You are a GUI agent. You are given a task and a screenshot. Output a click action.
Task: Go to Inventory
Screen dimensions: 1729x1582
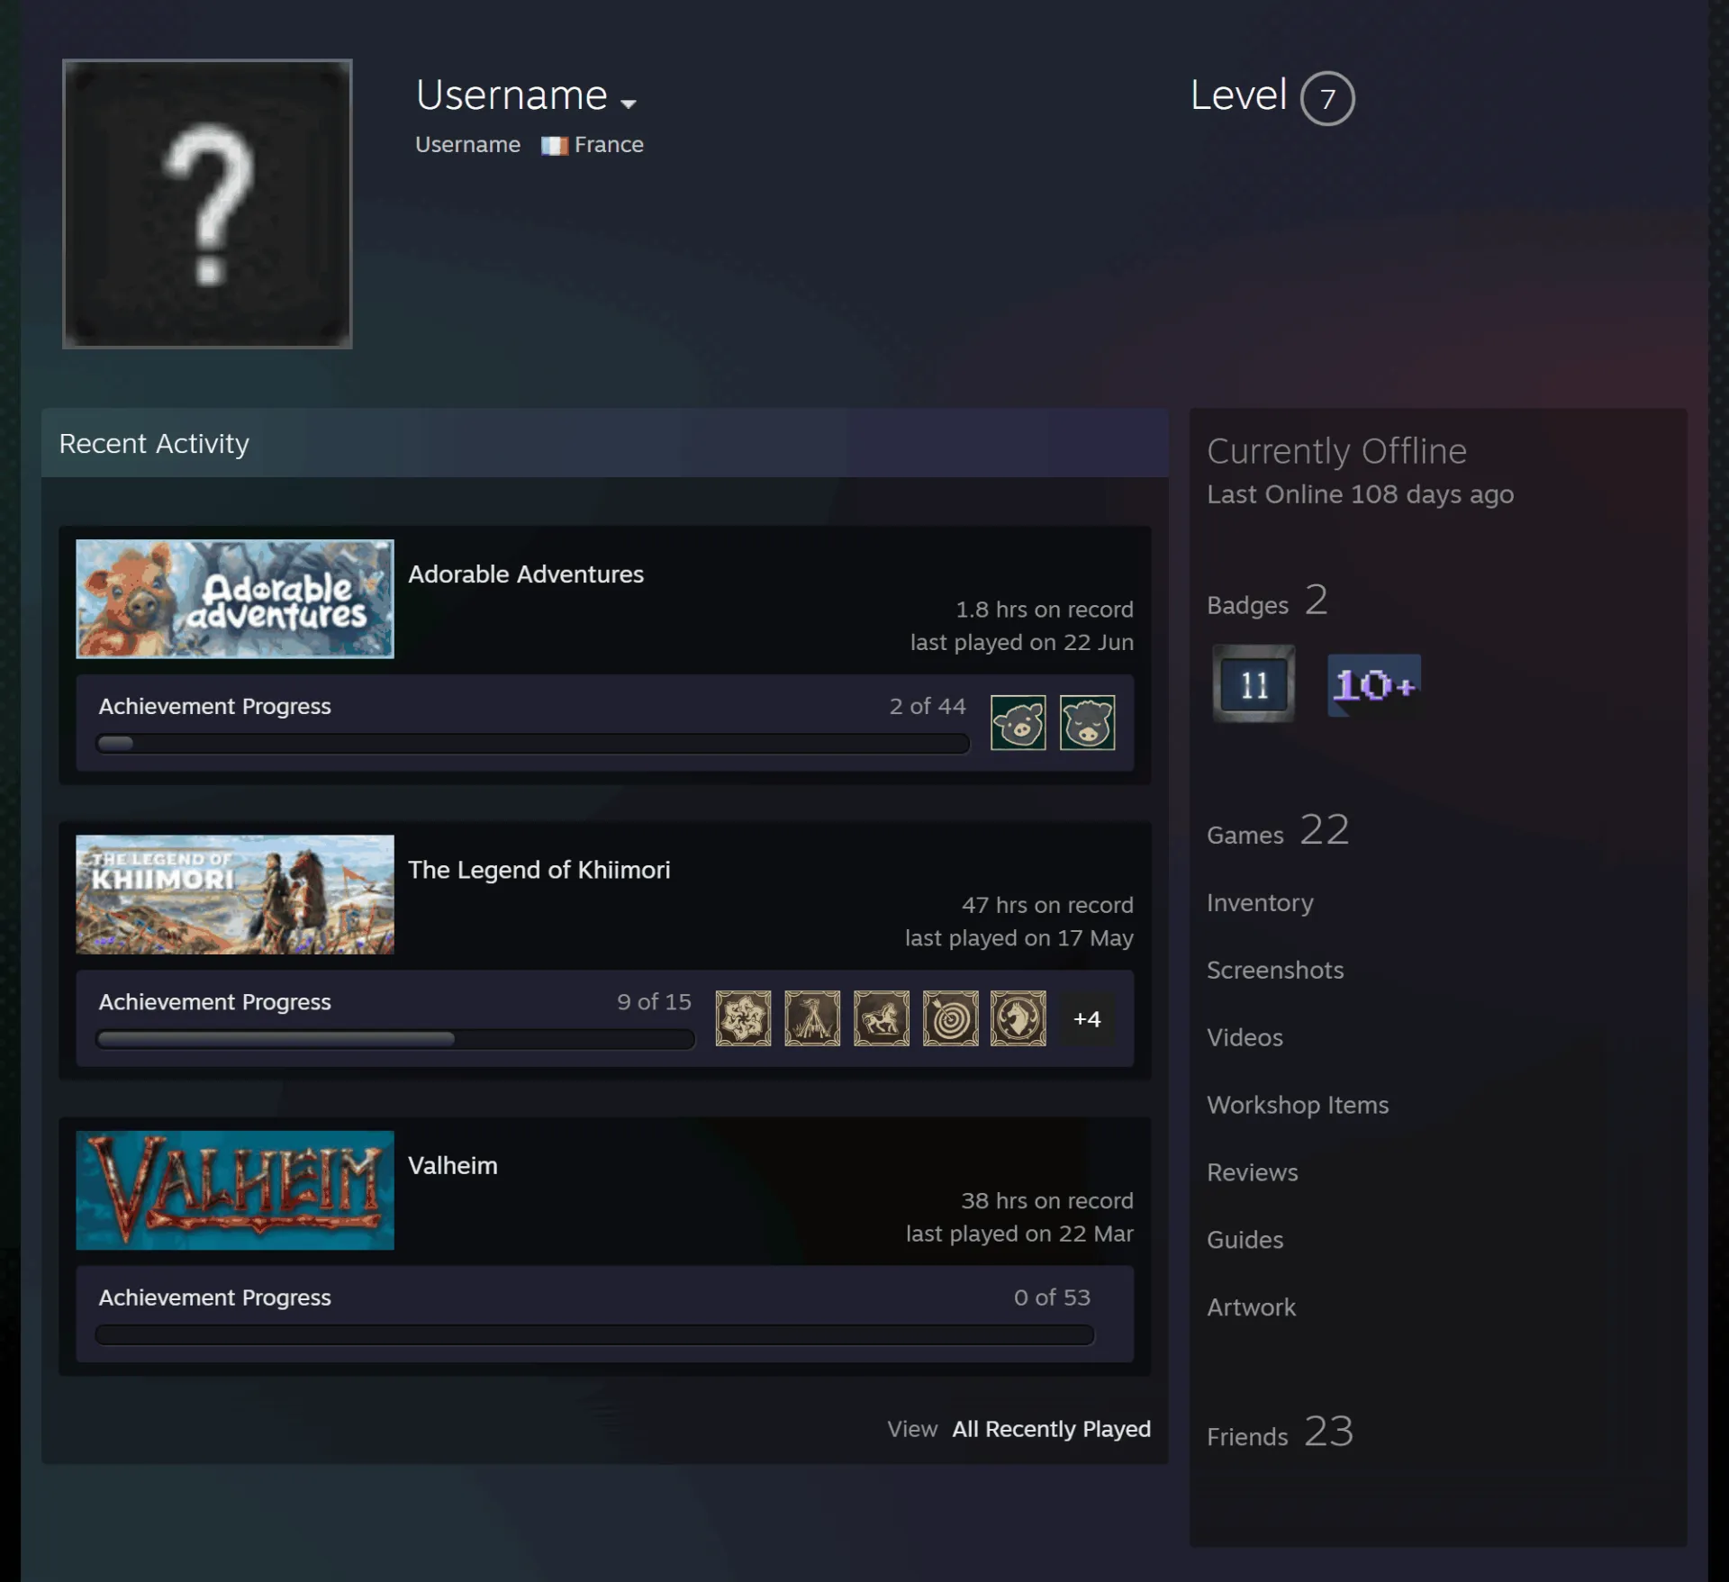[x=1260, y=902]
